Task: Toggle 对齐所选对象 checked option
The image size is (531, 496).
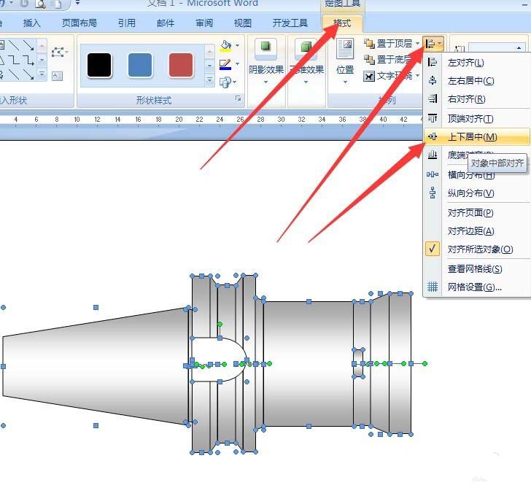Action: [x=479, y=249]
